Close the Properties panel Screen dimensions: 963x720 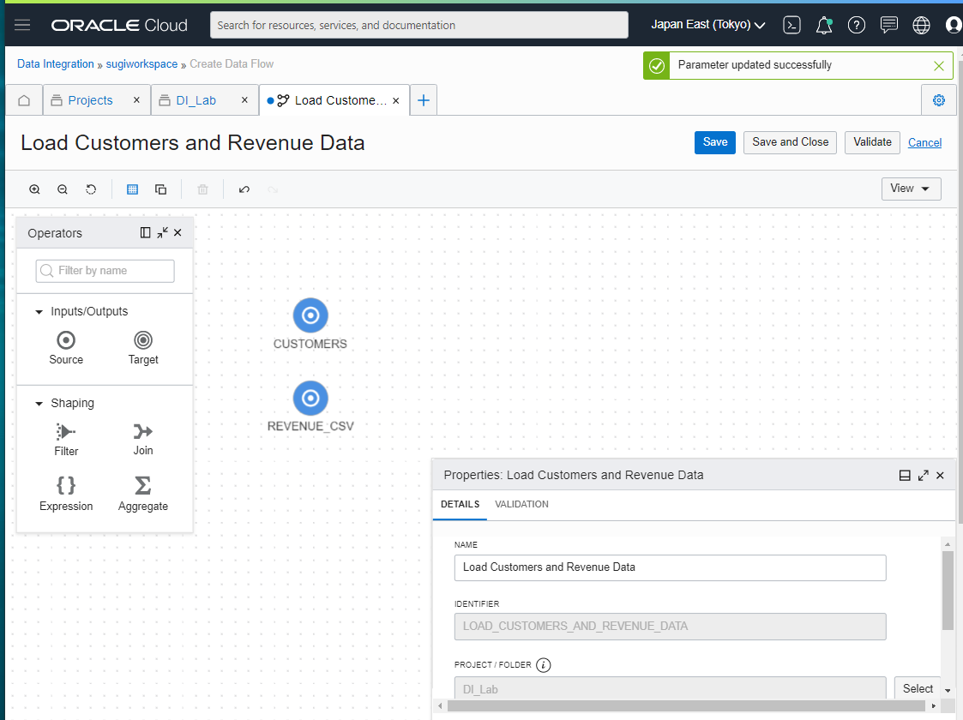[x=941, y=476]
